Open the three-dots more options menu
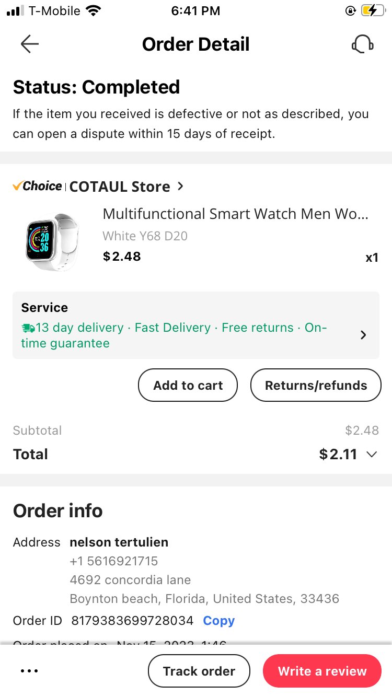Screen dimensions: 392x697 (x=29, y=671)
